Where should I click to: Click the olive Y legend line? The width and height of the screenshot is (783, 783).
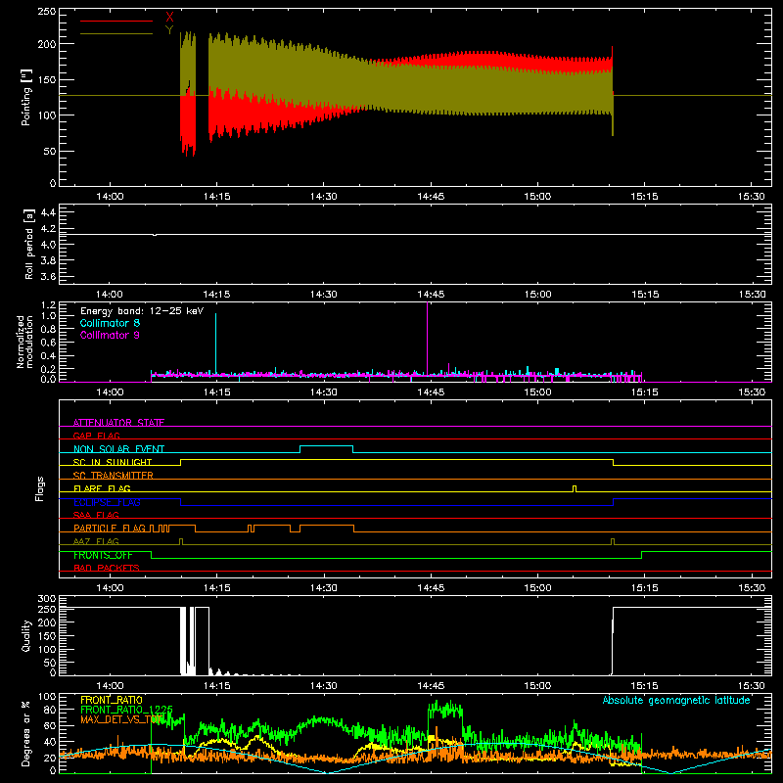116,33
